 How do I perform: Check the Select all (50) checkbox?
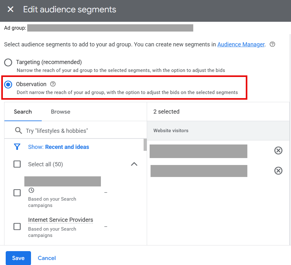tap(17, 164)
